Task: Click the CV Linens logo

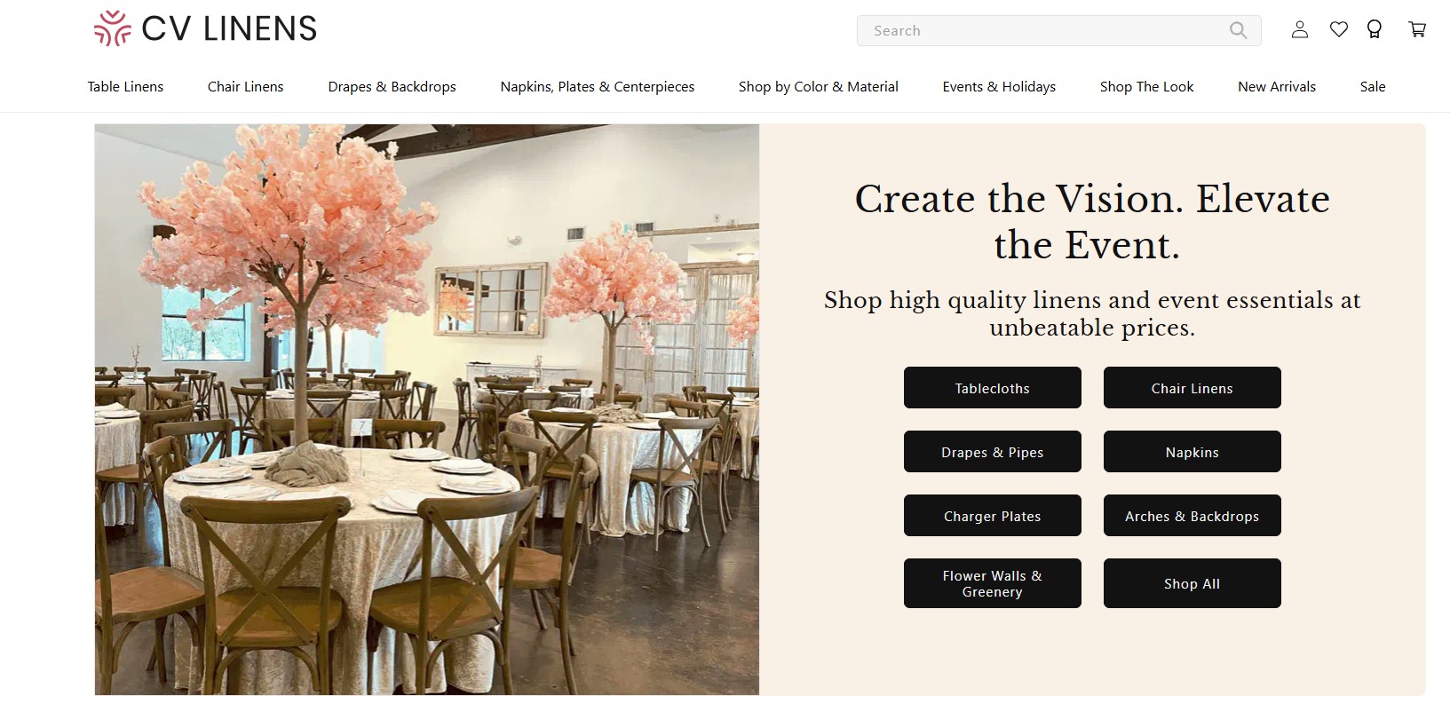Action: (205, 28)
